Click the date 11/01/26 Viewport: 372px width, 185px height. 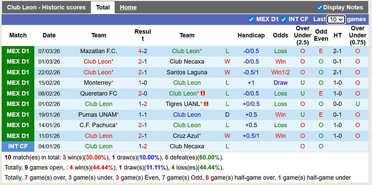pyautogui.click(x=49, y=136)
